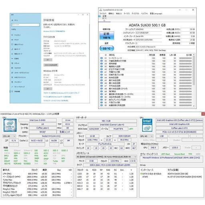
Task: Open Home in the Settings sidebar
Action: [x=15, y=20]
